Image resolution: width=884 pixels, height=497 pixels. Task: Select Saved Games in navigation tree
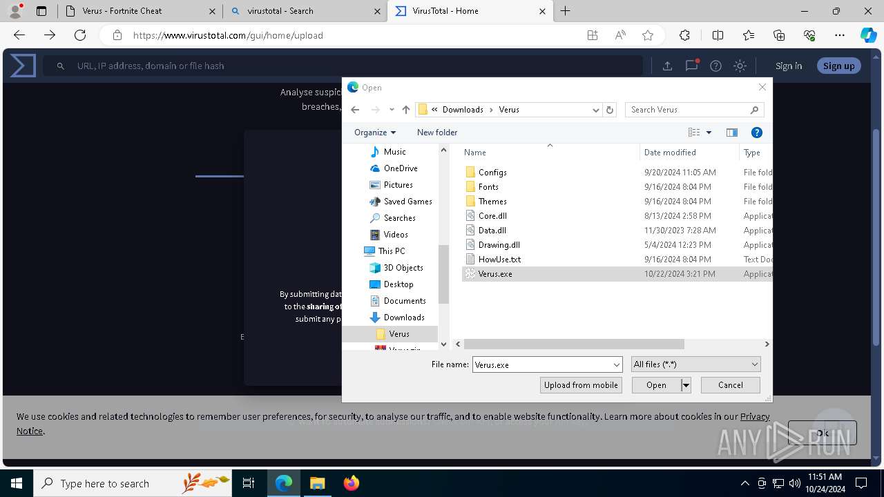[x=407, y=202]
